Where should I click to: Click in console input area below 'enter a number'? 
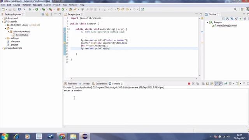(156, 93)
